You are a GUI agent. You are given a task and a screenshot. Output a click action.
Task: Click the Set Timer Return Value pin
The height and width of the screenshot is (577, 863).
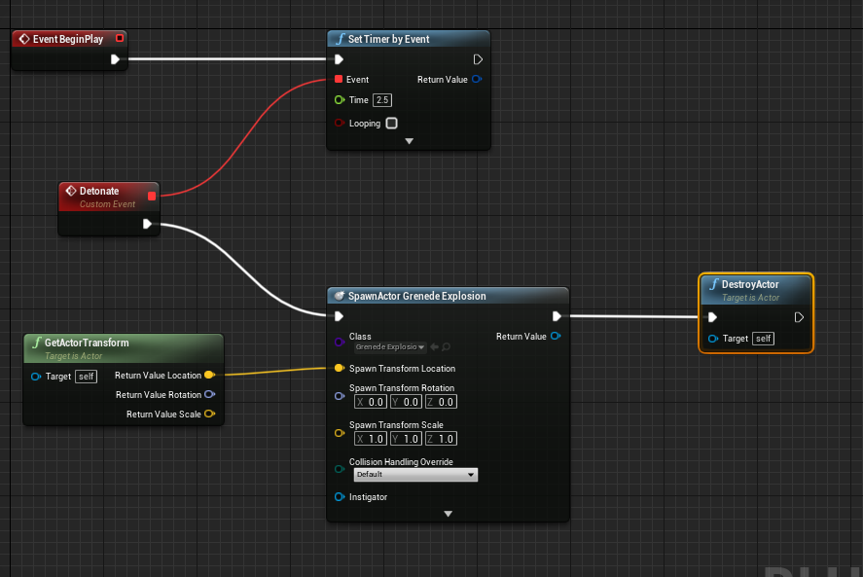477,79
